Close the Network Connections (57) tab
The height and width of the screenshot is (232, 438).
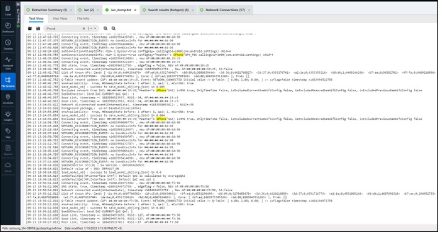tap(249, 10)
